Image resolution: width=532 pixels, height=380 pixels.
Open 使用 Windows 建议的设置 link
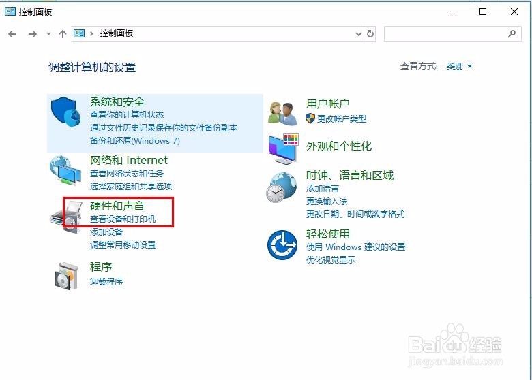coord(355,247)
